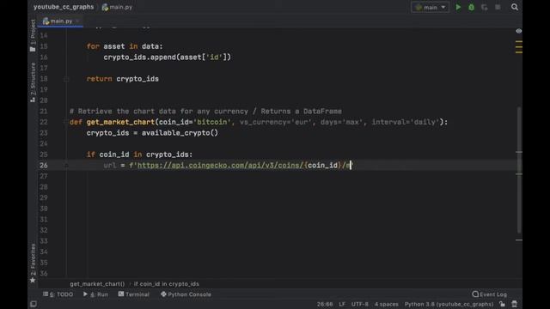Click the get_market_chart() breadcrumb
550x309 pixels.
[x=97, y=284]
